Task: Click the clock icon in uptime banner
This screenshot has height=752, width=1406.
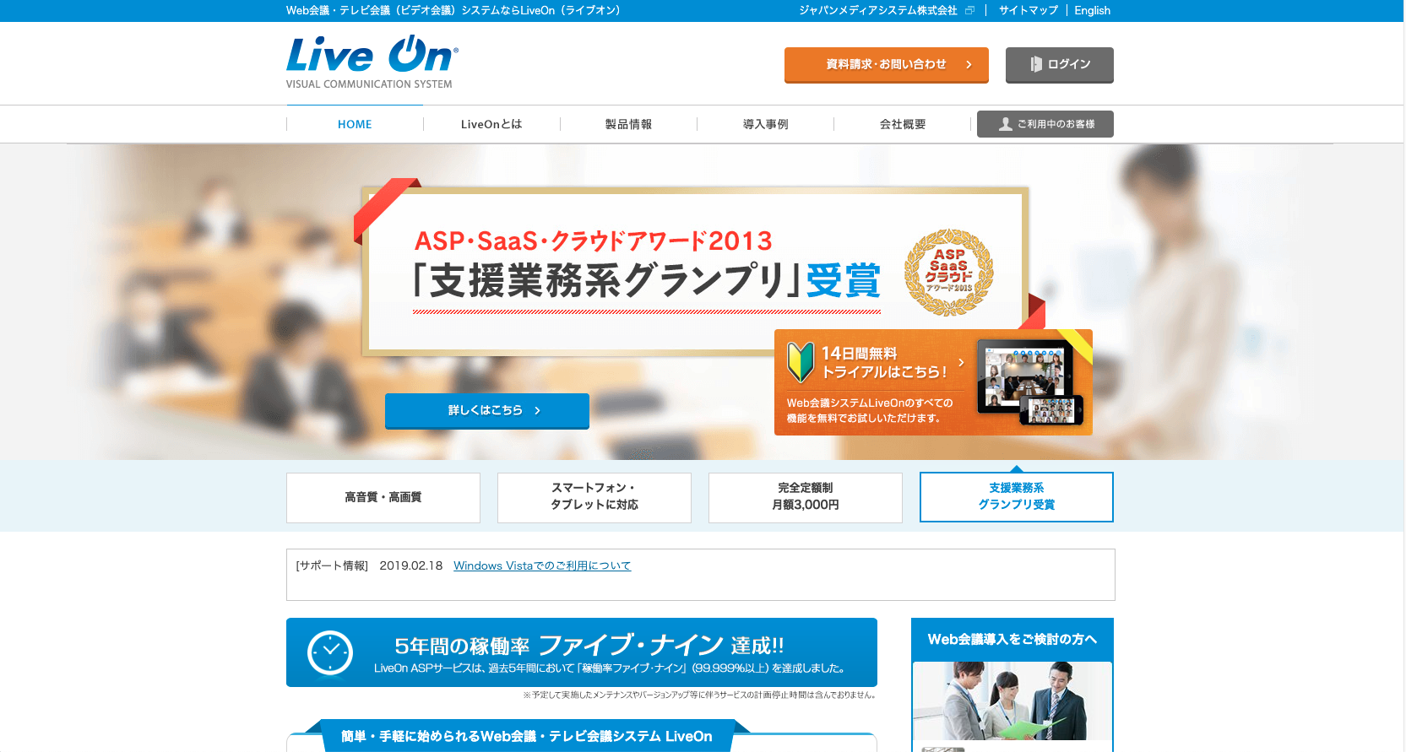Action: pyautogui.click(x=330, y=652)
